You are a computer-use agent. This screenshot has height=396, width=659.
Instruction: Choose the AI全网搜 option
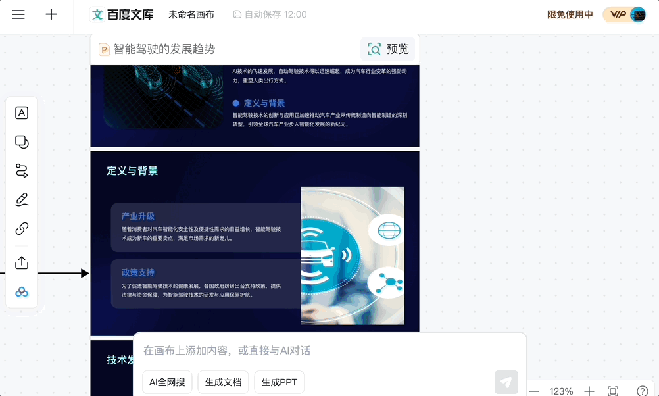166,382
